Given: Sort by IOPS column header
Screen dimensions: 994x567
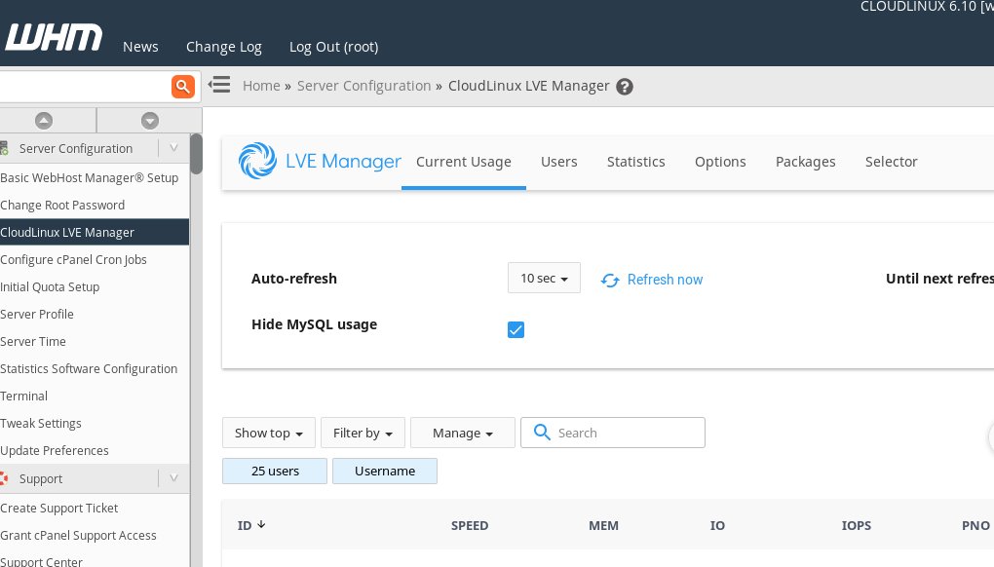Looking at the screenshot, I should click(857, 525).
